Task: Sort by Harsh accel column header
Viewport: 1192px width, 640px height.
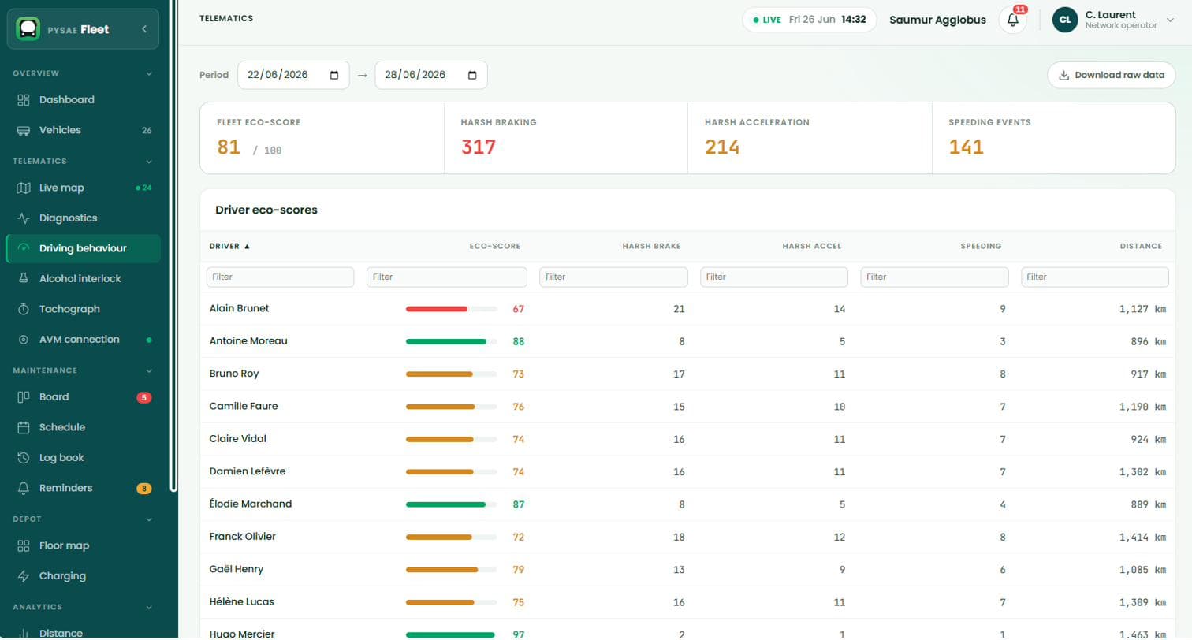Action: 811,246
